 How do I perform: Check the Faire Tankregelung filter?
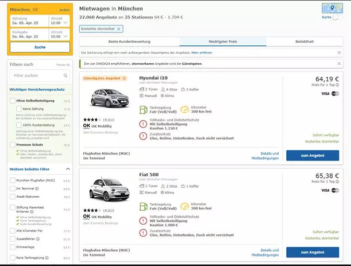(13, 258)
